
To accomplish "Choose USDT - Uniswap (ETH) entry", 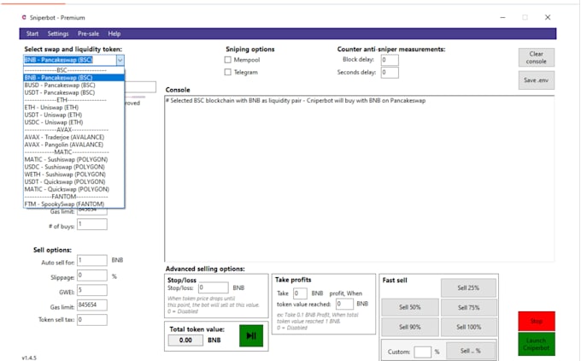I will click(x=73, y=115).
